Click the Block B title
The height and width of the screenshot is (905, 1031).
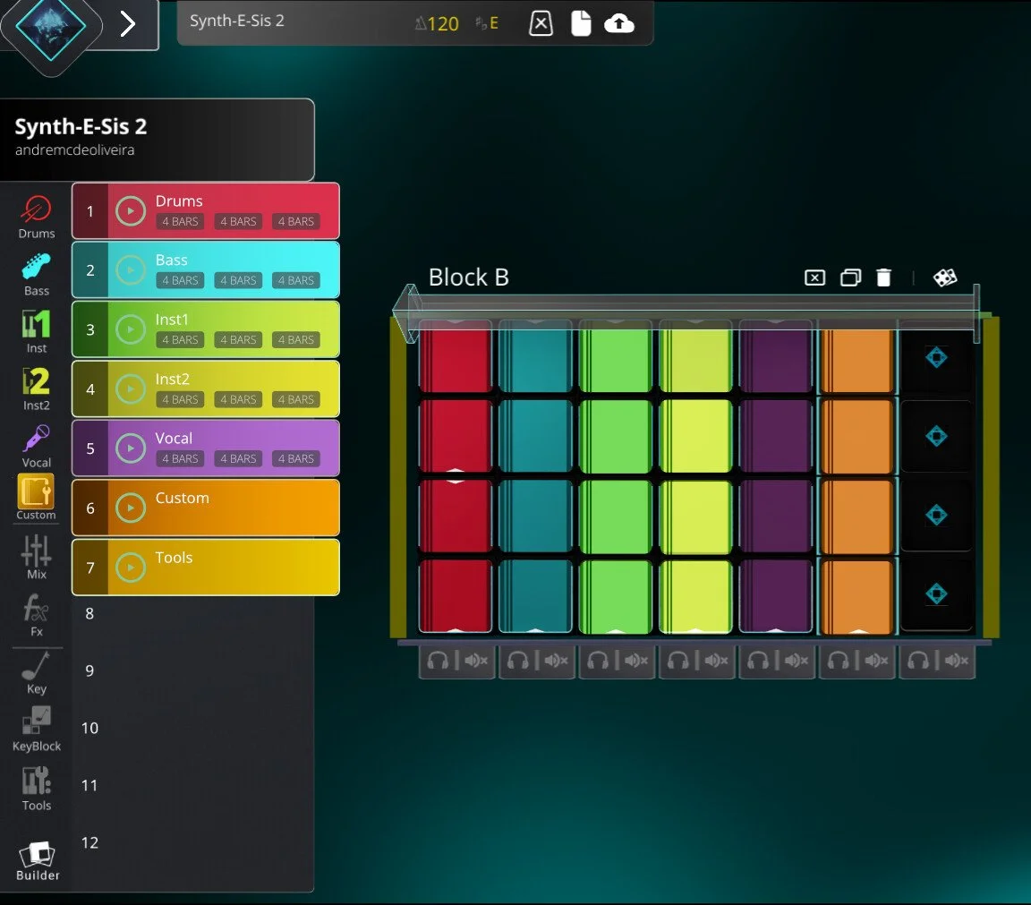[468, 277]
